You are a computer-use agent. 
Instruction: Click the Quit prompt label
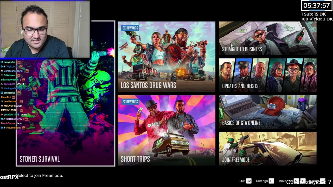(242, 181)
